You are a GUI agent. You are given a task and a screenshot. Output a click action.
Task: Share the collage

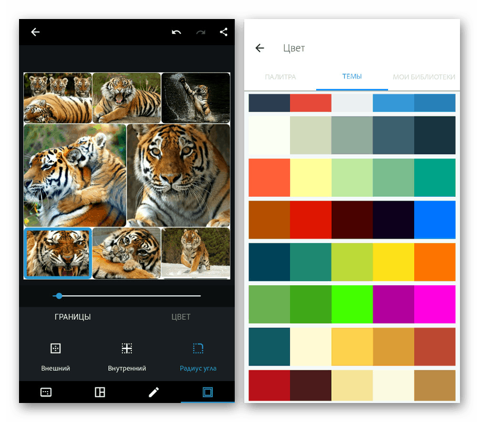click(223, 32)
